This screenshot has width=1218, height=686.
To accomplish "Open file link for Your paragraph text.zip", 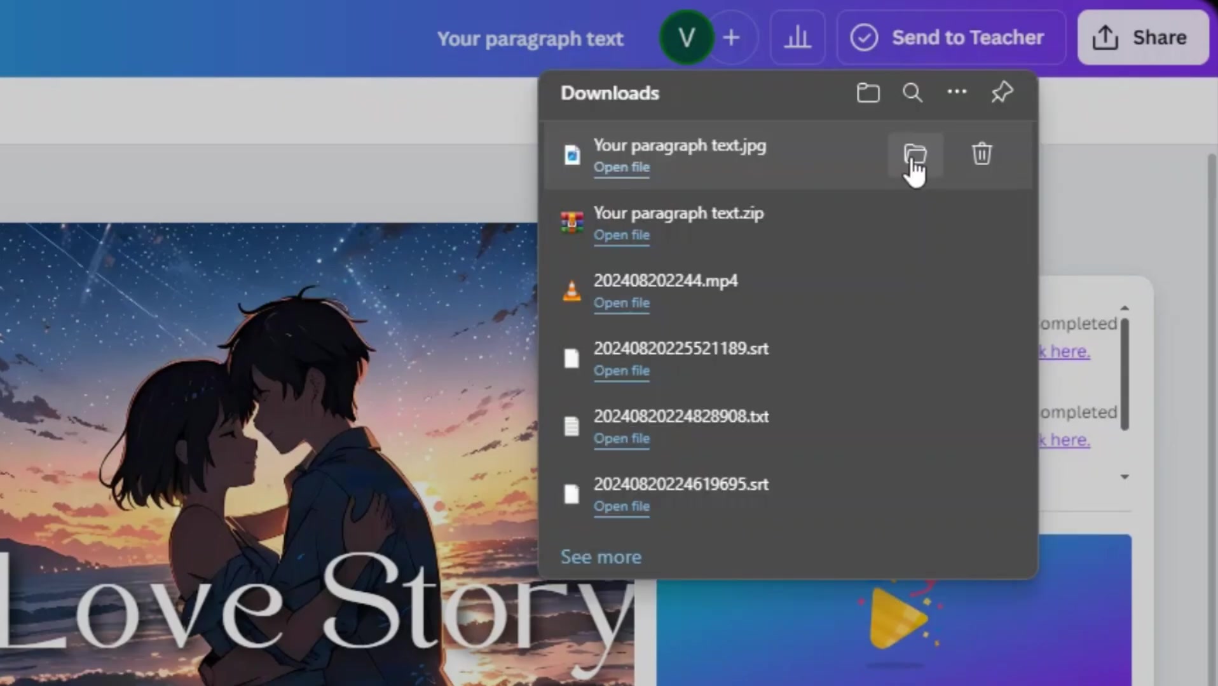I will 622,235.
